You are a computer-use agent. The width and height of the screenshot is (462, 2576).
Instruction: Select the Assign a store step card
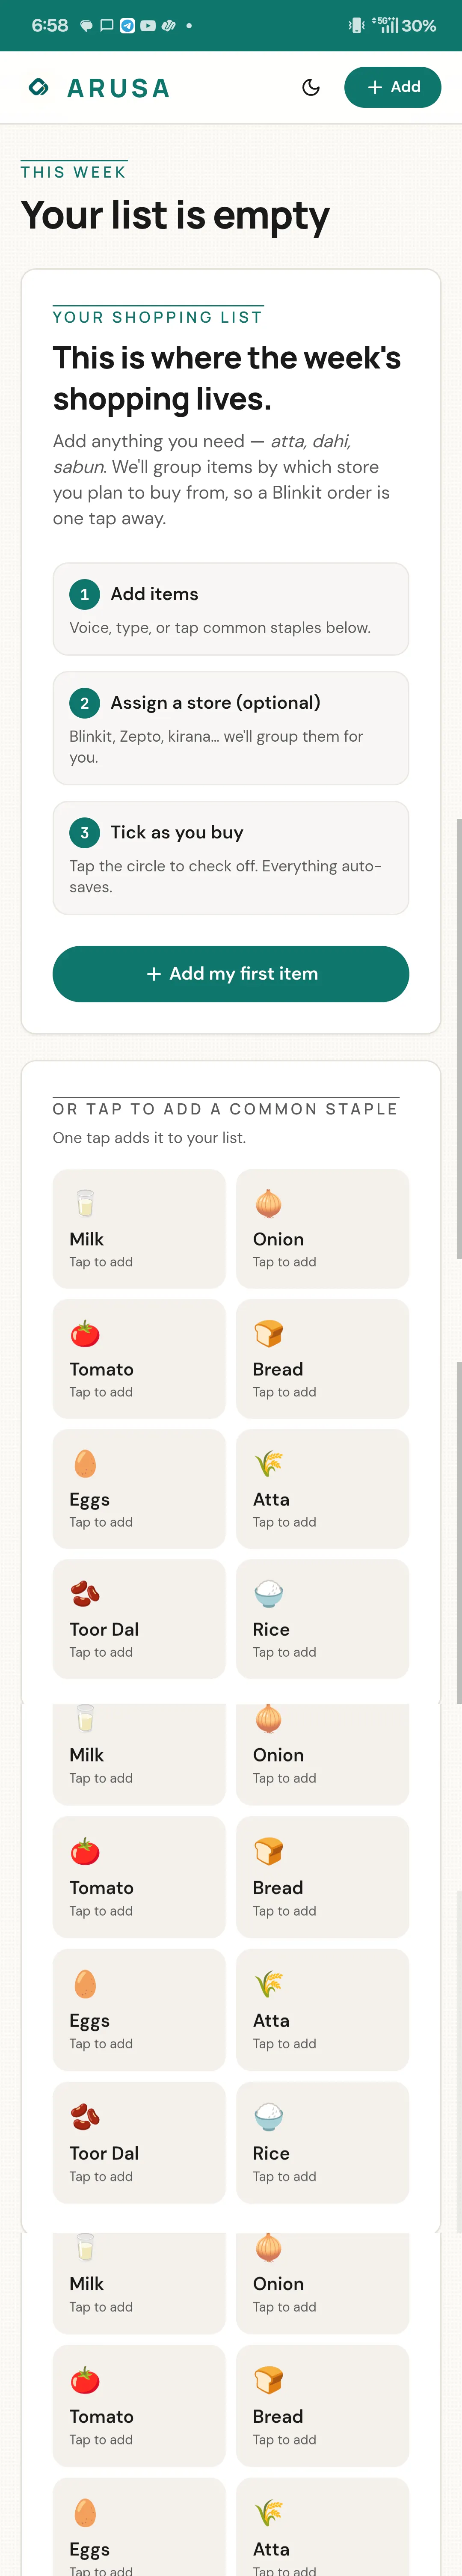coord(231,728)
